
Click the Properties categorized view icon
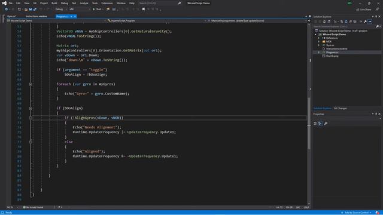tap(315, 124)
